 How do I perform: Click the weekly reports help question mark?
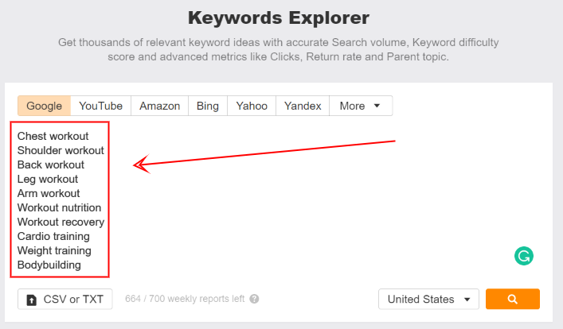(254, 300)
